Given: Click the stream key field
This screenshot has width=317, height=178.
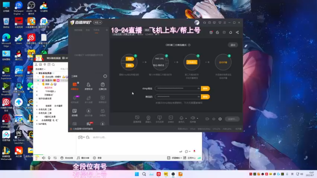Looking at the screenshot, I should (x=178, y=97).
